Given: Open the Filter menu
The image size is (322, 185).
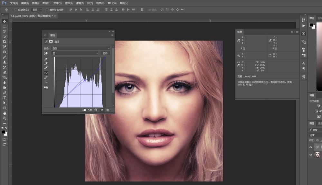Looking at the screenshot, I should 80,3.
